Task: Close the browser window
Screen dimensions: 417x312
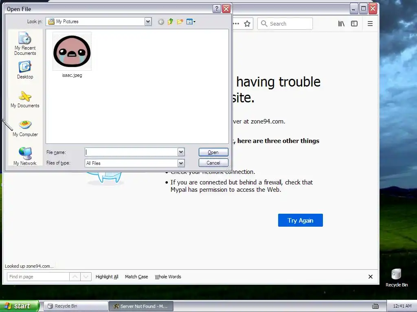Action: pos(373,9)
